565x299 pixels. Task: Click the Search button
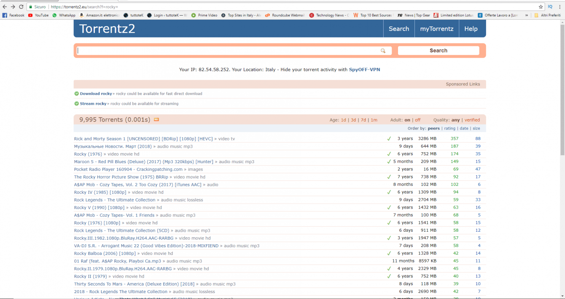coord(439,50)
